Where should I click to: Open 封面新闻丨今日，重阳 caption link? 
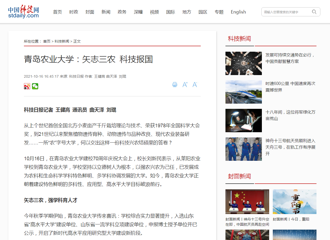[x=291, y=219]
